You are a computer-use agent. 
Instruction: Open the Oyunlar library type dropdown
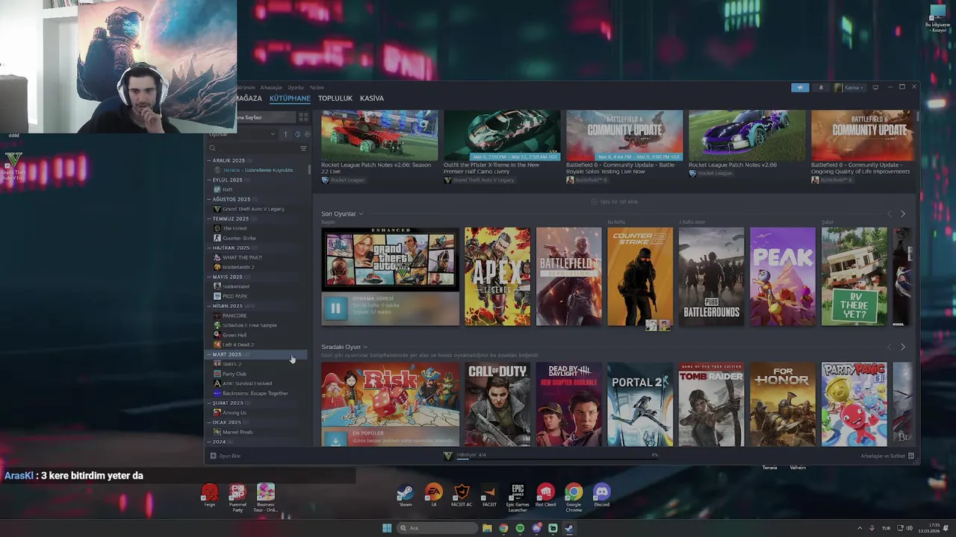coord(241,134)
